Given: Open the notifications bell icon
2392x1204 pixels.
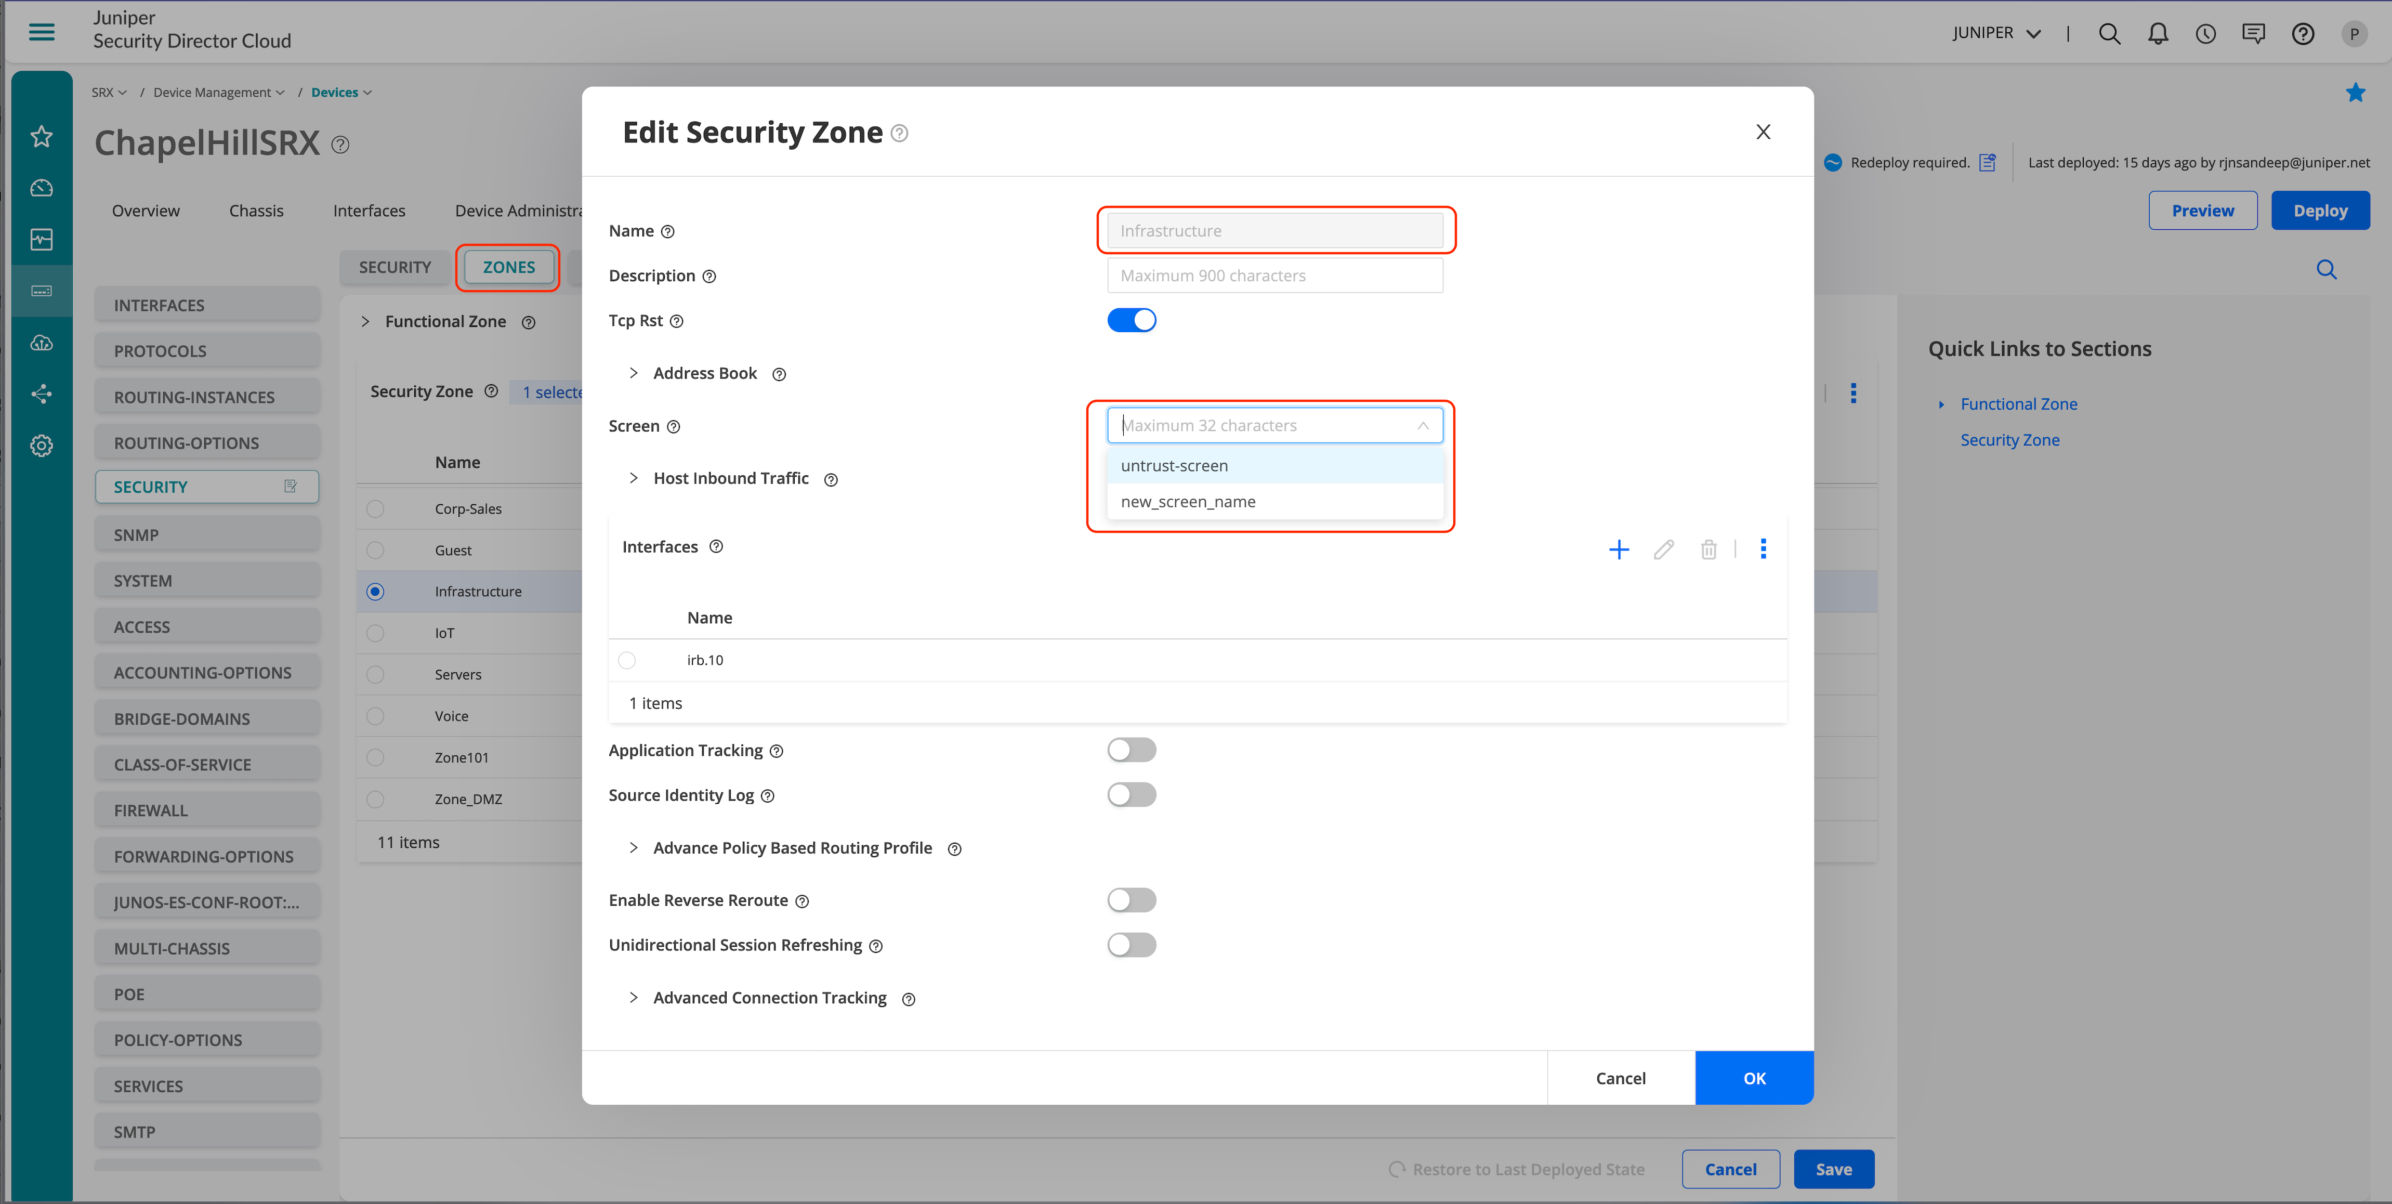Looking at the screenshot, I should 2157,33.
